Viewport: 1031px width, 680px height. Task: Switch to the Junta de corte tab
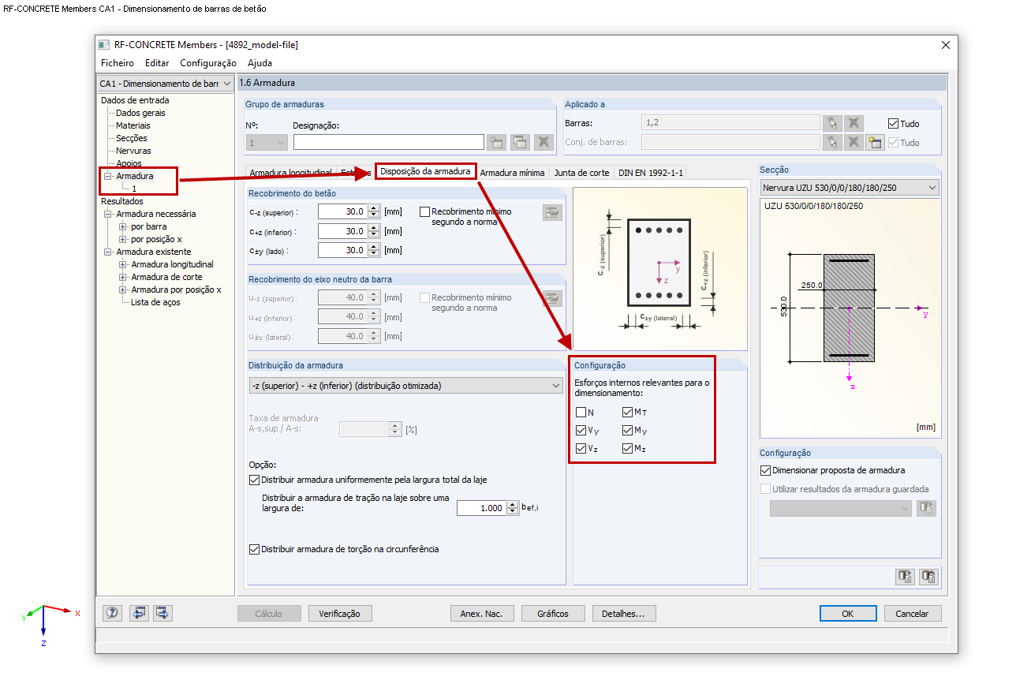[581, 173]
